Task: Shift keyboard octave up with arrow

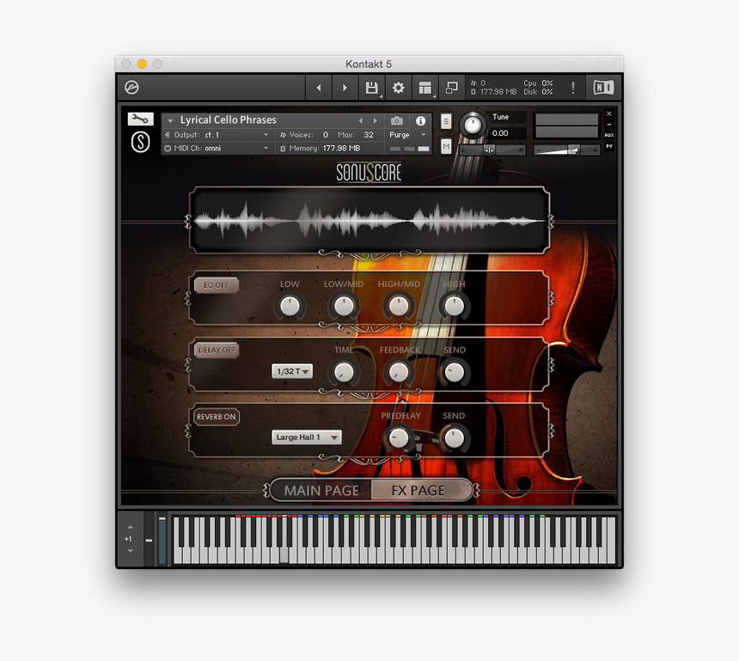Action: (x=131, y=527)
